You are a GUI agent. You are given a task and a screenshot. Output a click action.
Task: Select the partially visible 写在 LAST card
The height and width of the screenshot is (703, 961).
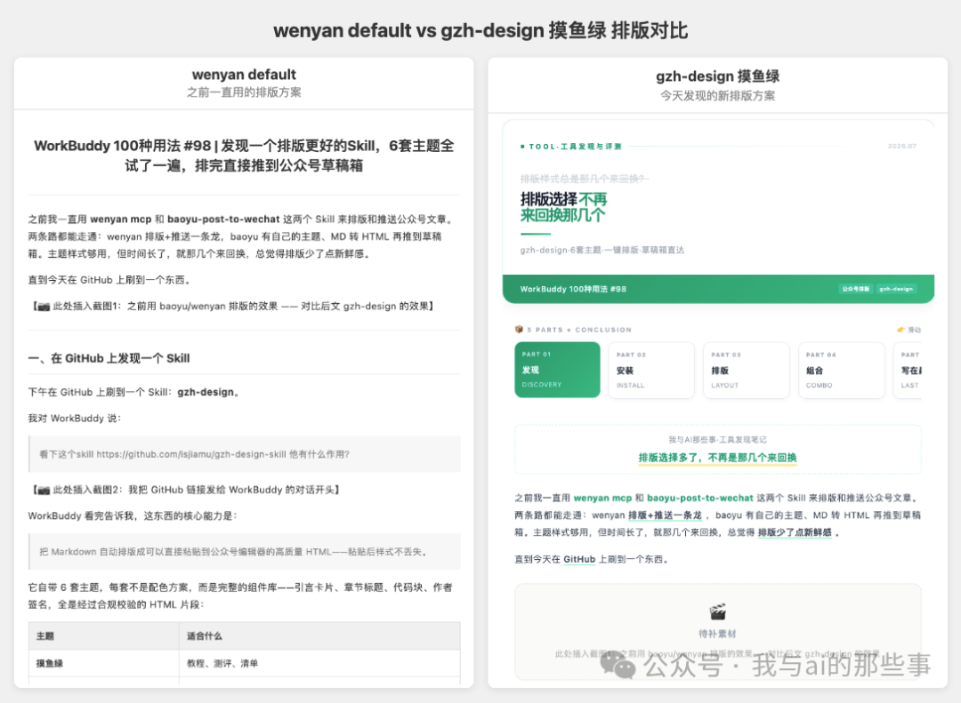pyautogui.click(x=908, y=370)
